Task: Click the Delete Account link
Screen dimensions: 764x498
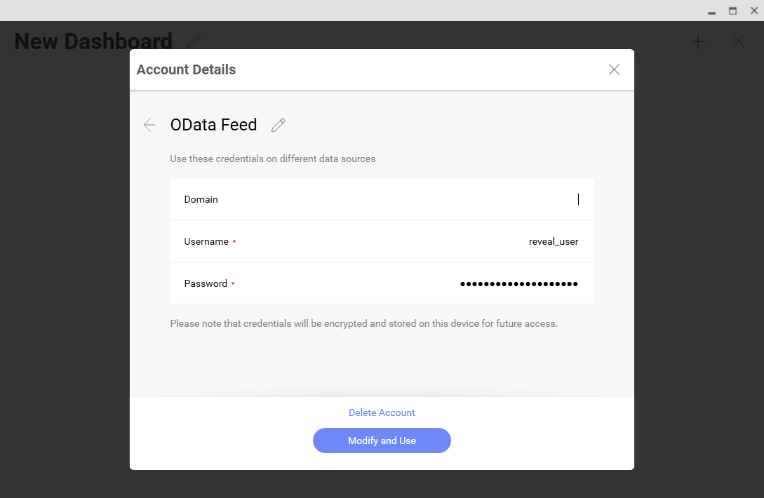Action: [x=382, y=412]
